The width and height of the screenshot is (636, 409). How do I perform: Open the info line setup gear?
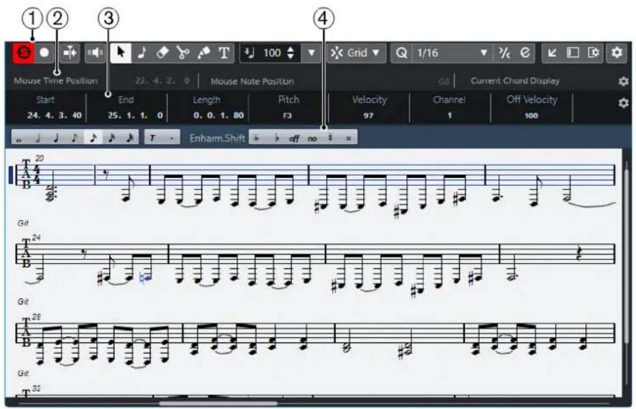coord(624,103)
